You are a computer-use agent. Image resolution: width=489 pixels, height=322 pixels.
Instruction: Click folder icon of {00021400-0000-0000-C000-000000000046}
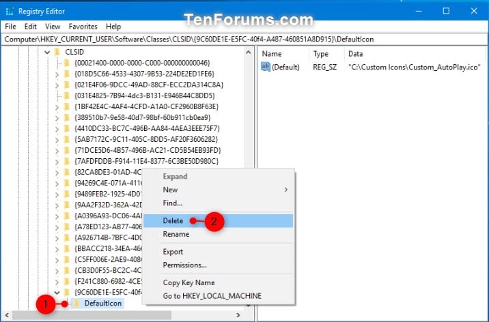click(67, 63)
